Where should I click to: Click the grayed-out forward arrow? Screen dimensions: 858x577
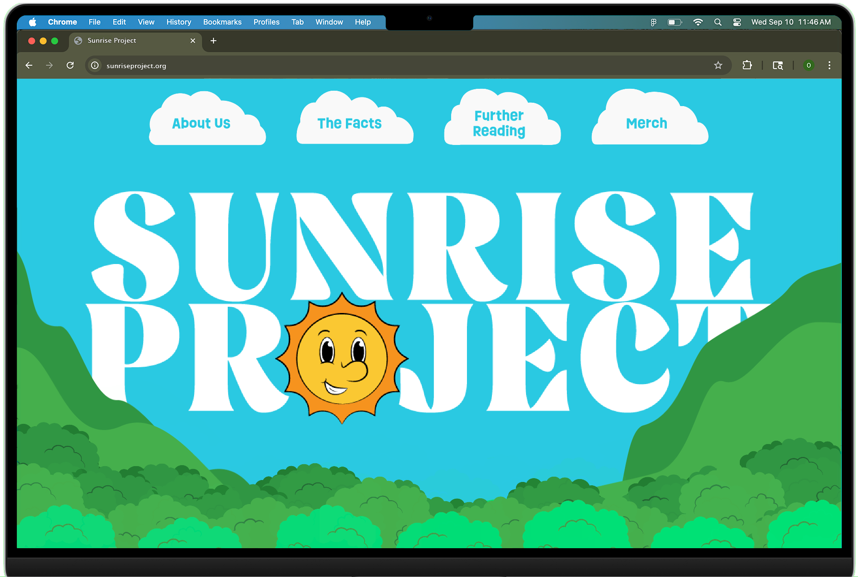coord(49,65)
